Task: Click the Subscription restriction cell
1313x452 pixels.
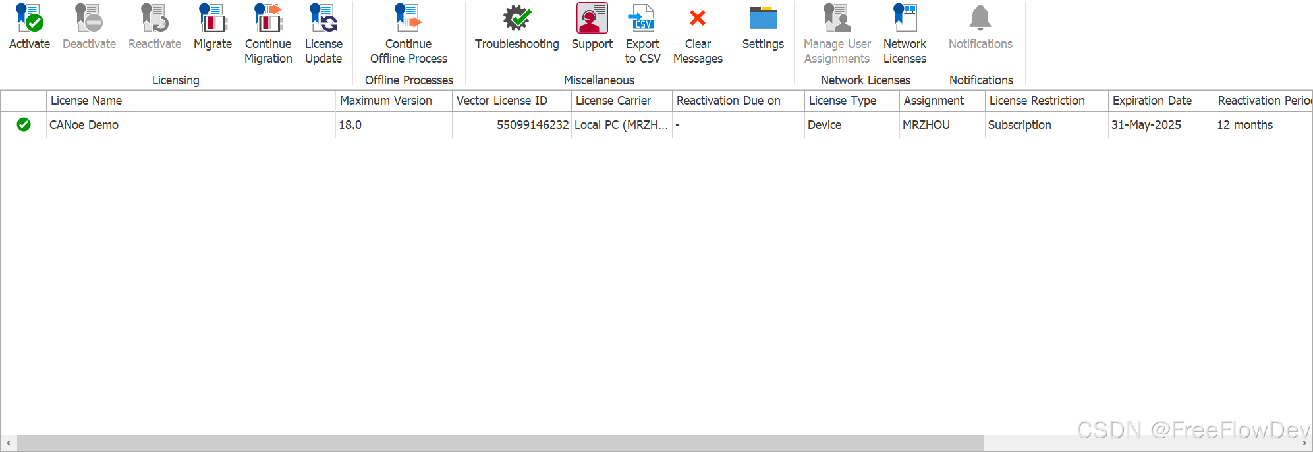Action: [x=1047, y=125]
